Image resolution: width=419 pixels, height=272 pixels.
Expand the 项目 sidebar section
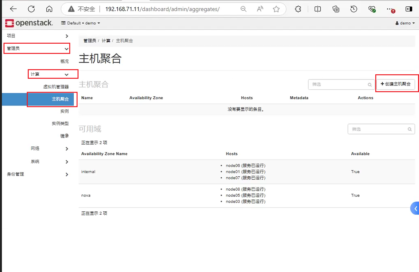(x=38, y=36)
